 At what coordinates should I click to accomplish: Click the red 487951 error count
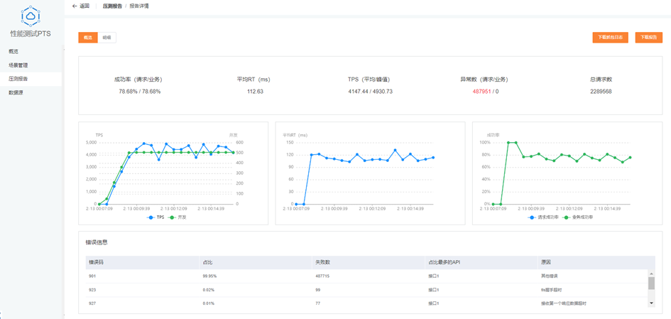click(x=481, y=92)
